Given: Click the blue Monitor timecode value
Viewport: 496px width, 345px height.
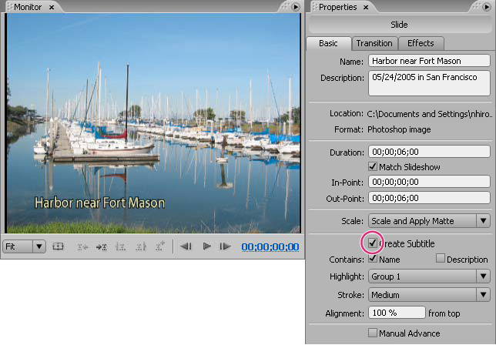Looking at the screenshot, I should coord(270,247).
